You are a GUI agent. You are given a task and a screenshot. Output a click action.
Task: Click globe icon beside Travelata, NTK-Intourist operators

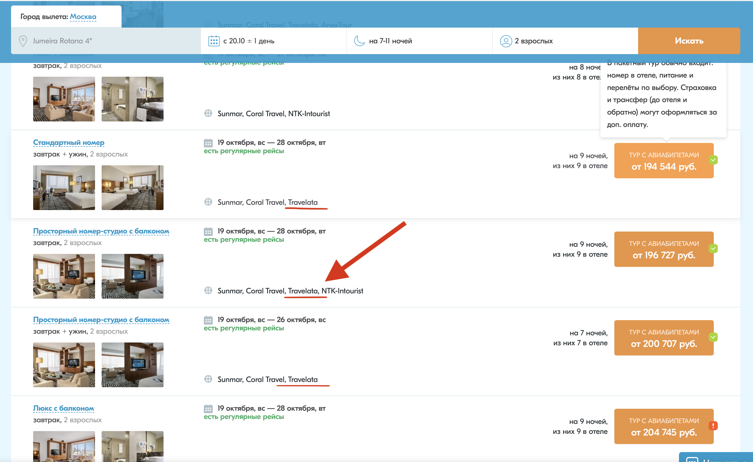(x=208, y=291)
